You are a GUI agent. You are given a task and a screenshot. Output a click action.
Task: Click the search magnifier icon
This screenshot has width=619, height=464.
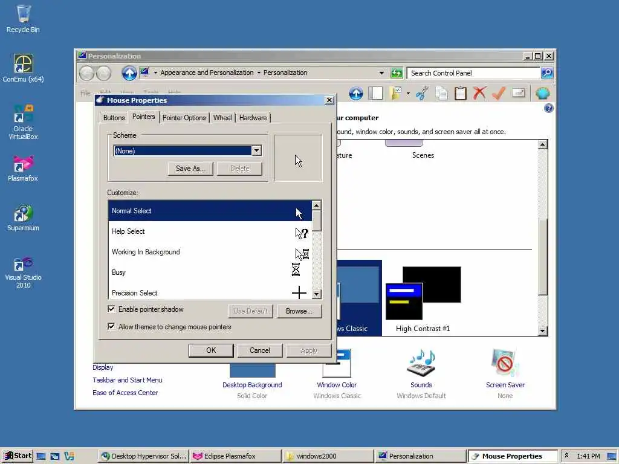pyautogui.click(x=546, y=73)
